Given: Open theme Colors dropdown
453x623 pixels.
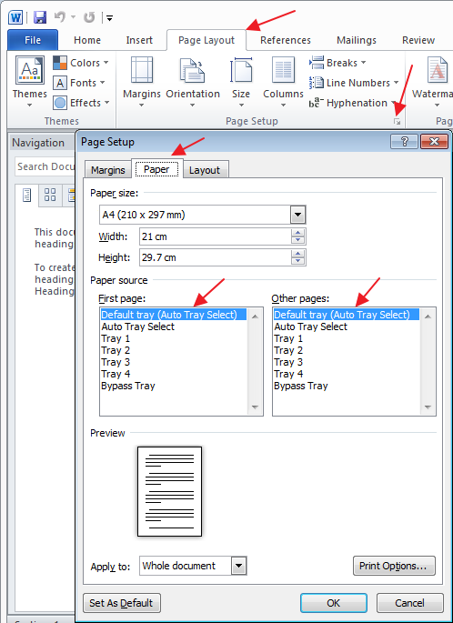Looking at the screenshot, I should coord(81,63).
